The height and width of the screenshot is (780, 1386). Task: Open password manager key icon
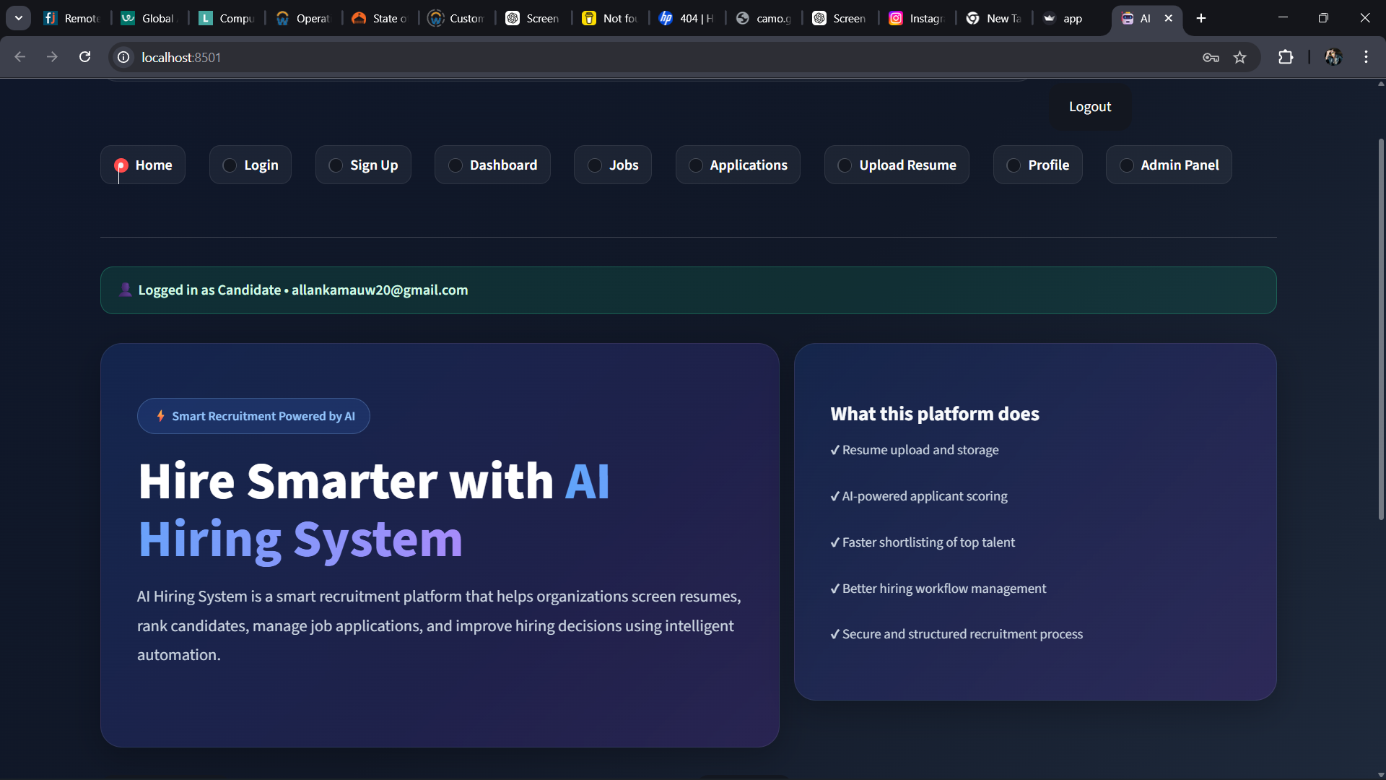click(x=1211, y=57)
